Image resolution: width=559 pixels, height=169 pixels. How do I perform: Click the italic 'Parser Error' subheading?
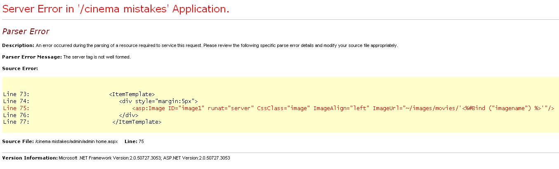pyautogui.click(x=26, y=32)
